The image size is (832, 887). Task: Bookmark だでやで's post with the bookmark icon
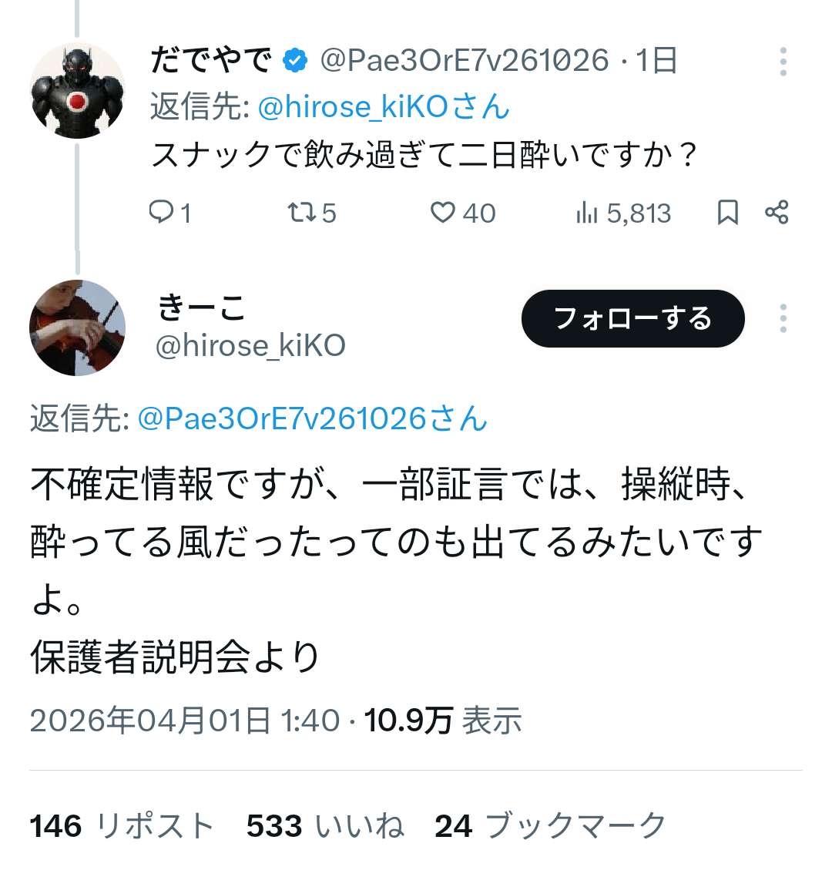(x=727, y=213)
